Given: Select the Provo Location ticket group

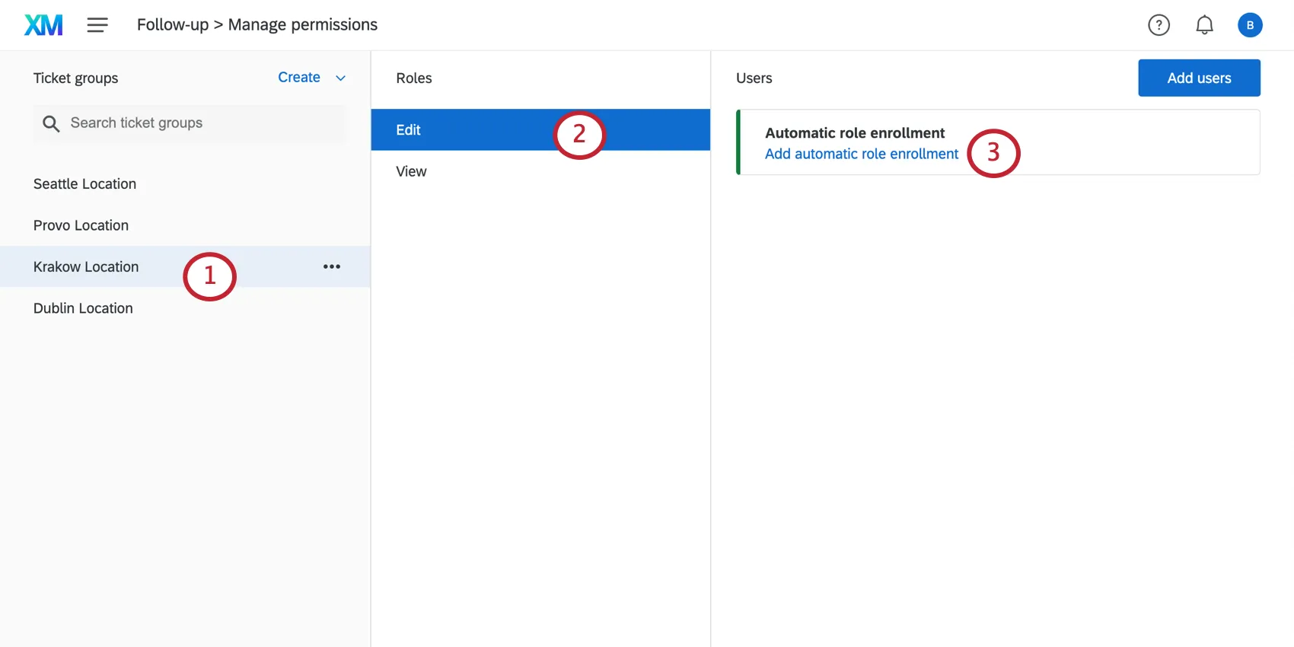Looking at the screenshot, I should point(81,225).
